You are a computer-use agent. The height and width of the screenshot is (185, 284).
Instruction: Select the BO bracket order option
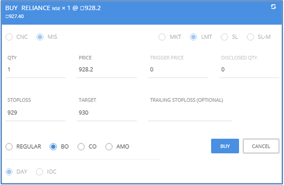click(53, 146)
